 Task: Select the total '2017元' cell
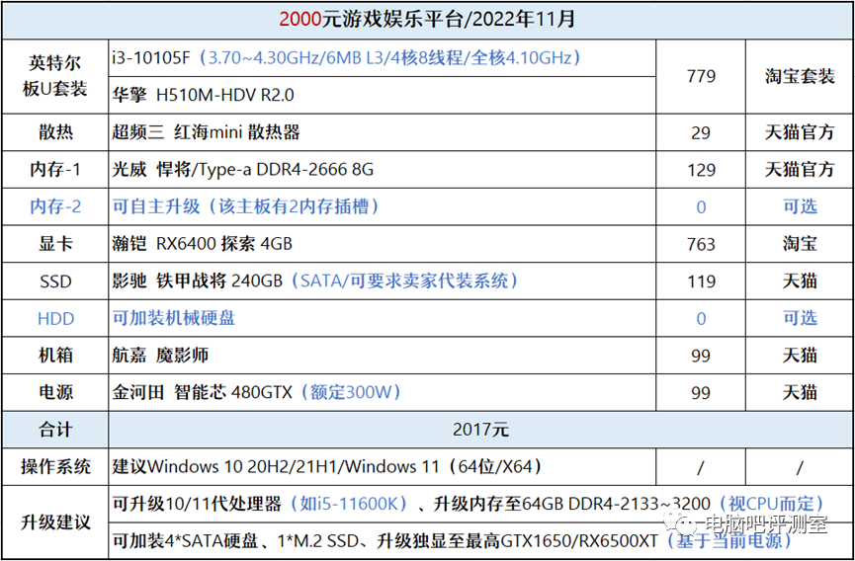pos(480,430)
